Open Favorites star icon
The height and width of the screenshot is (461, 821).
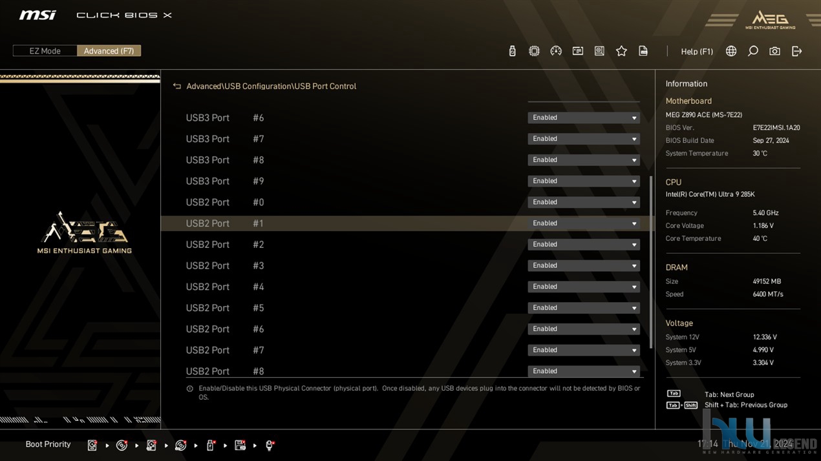(621, 51)
